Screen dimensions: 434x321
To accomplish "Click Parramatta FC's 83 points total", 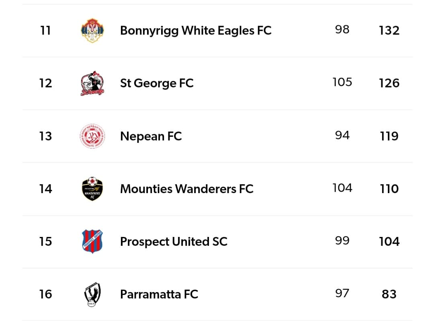I will 389,294.
